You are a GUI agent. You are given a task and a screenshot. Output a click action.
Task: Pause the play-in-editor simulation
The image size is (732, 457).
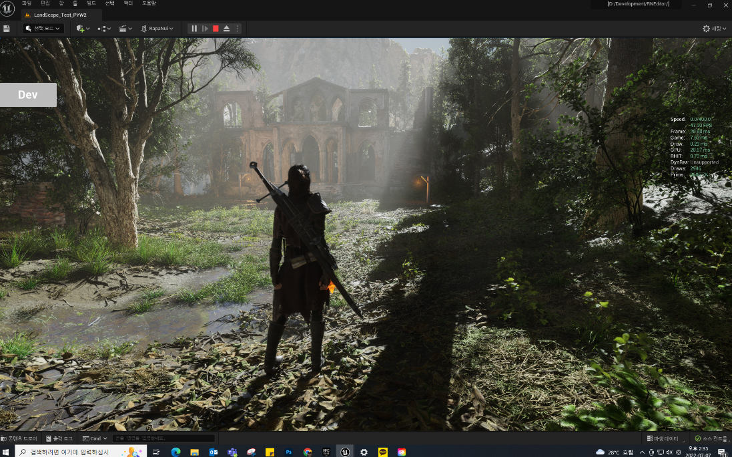pyautogui.click(x=194, y=29)
